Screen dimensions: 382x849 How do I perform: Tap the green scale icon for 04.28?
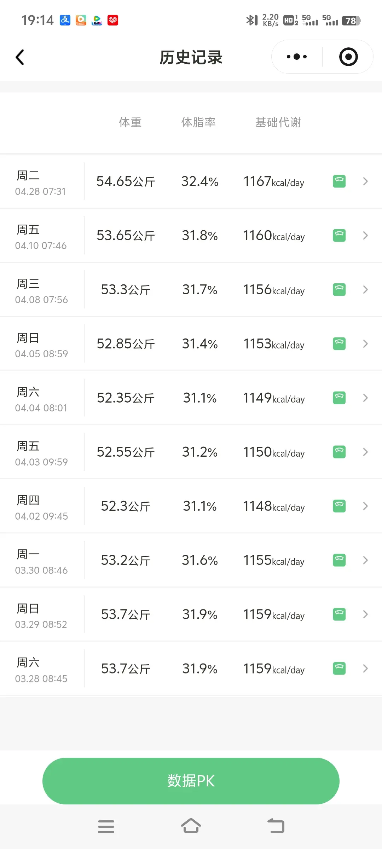pos(339,181)
